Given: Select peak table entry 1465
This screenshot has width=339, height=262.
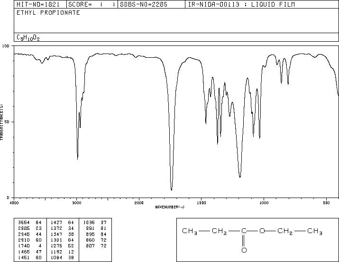Looking at the screenshot, I should [x=24, y=252].
